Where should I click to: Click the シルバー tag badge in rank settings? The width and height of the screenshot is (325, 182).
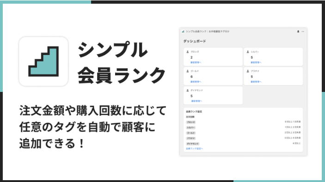190,127
